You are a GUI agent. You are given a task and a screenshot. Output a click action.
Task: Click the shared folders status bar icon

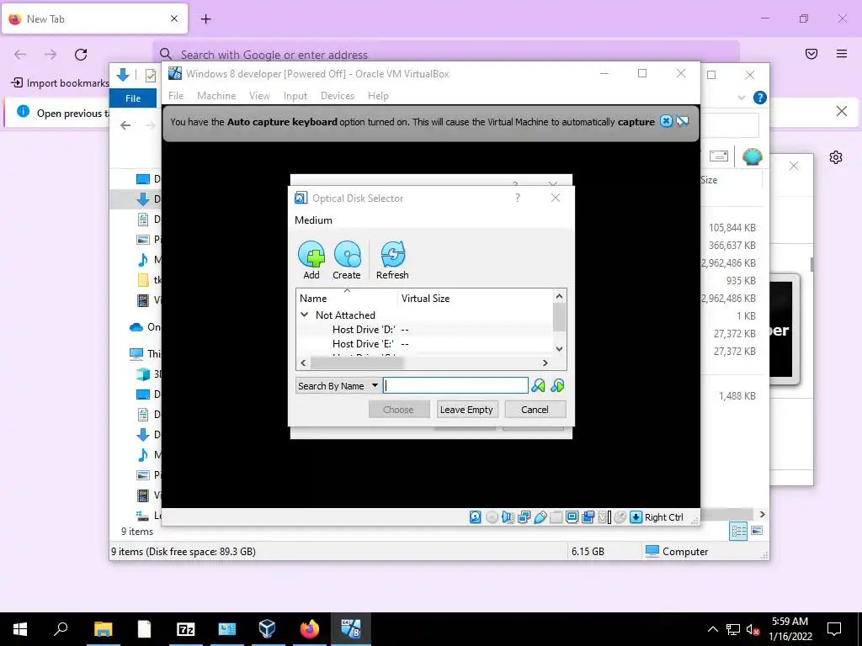[556, 517]
